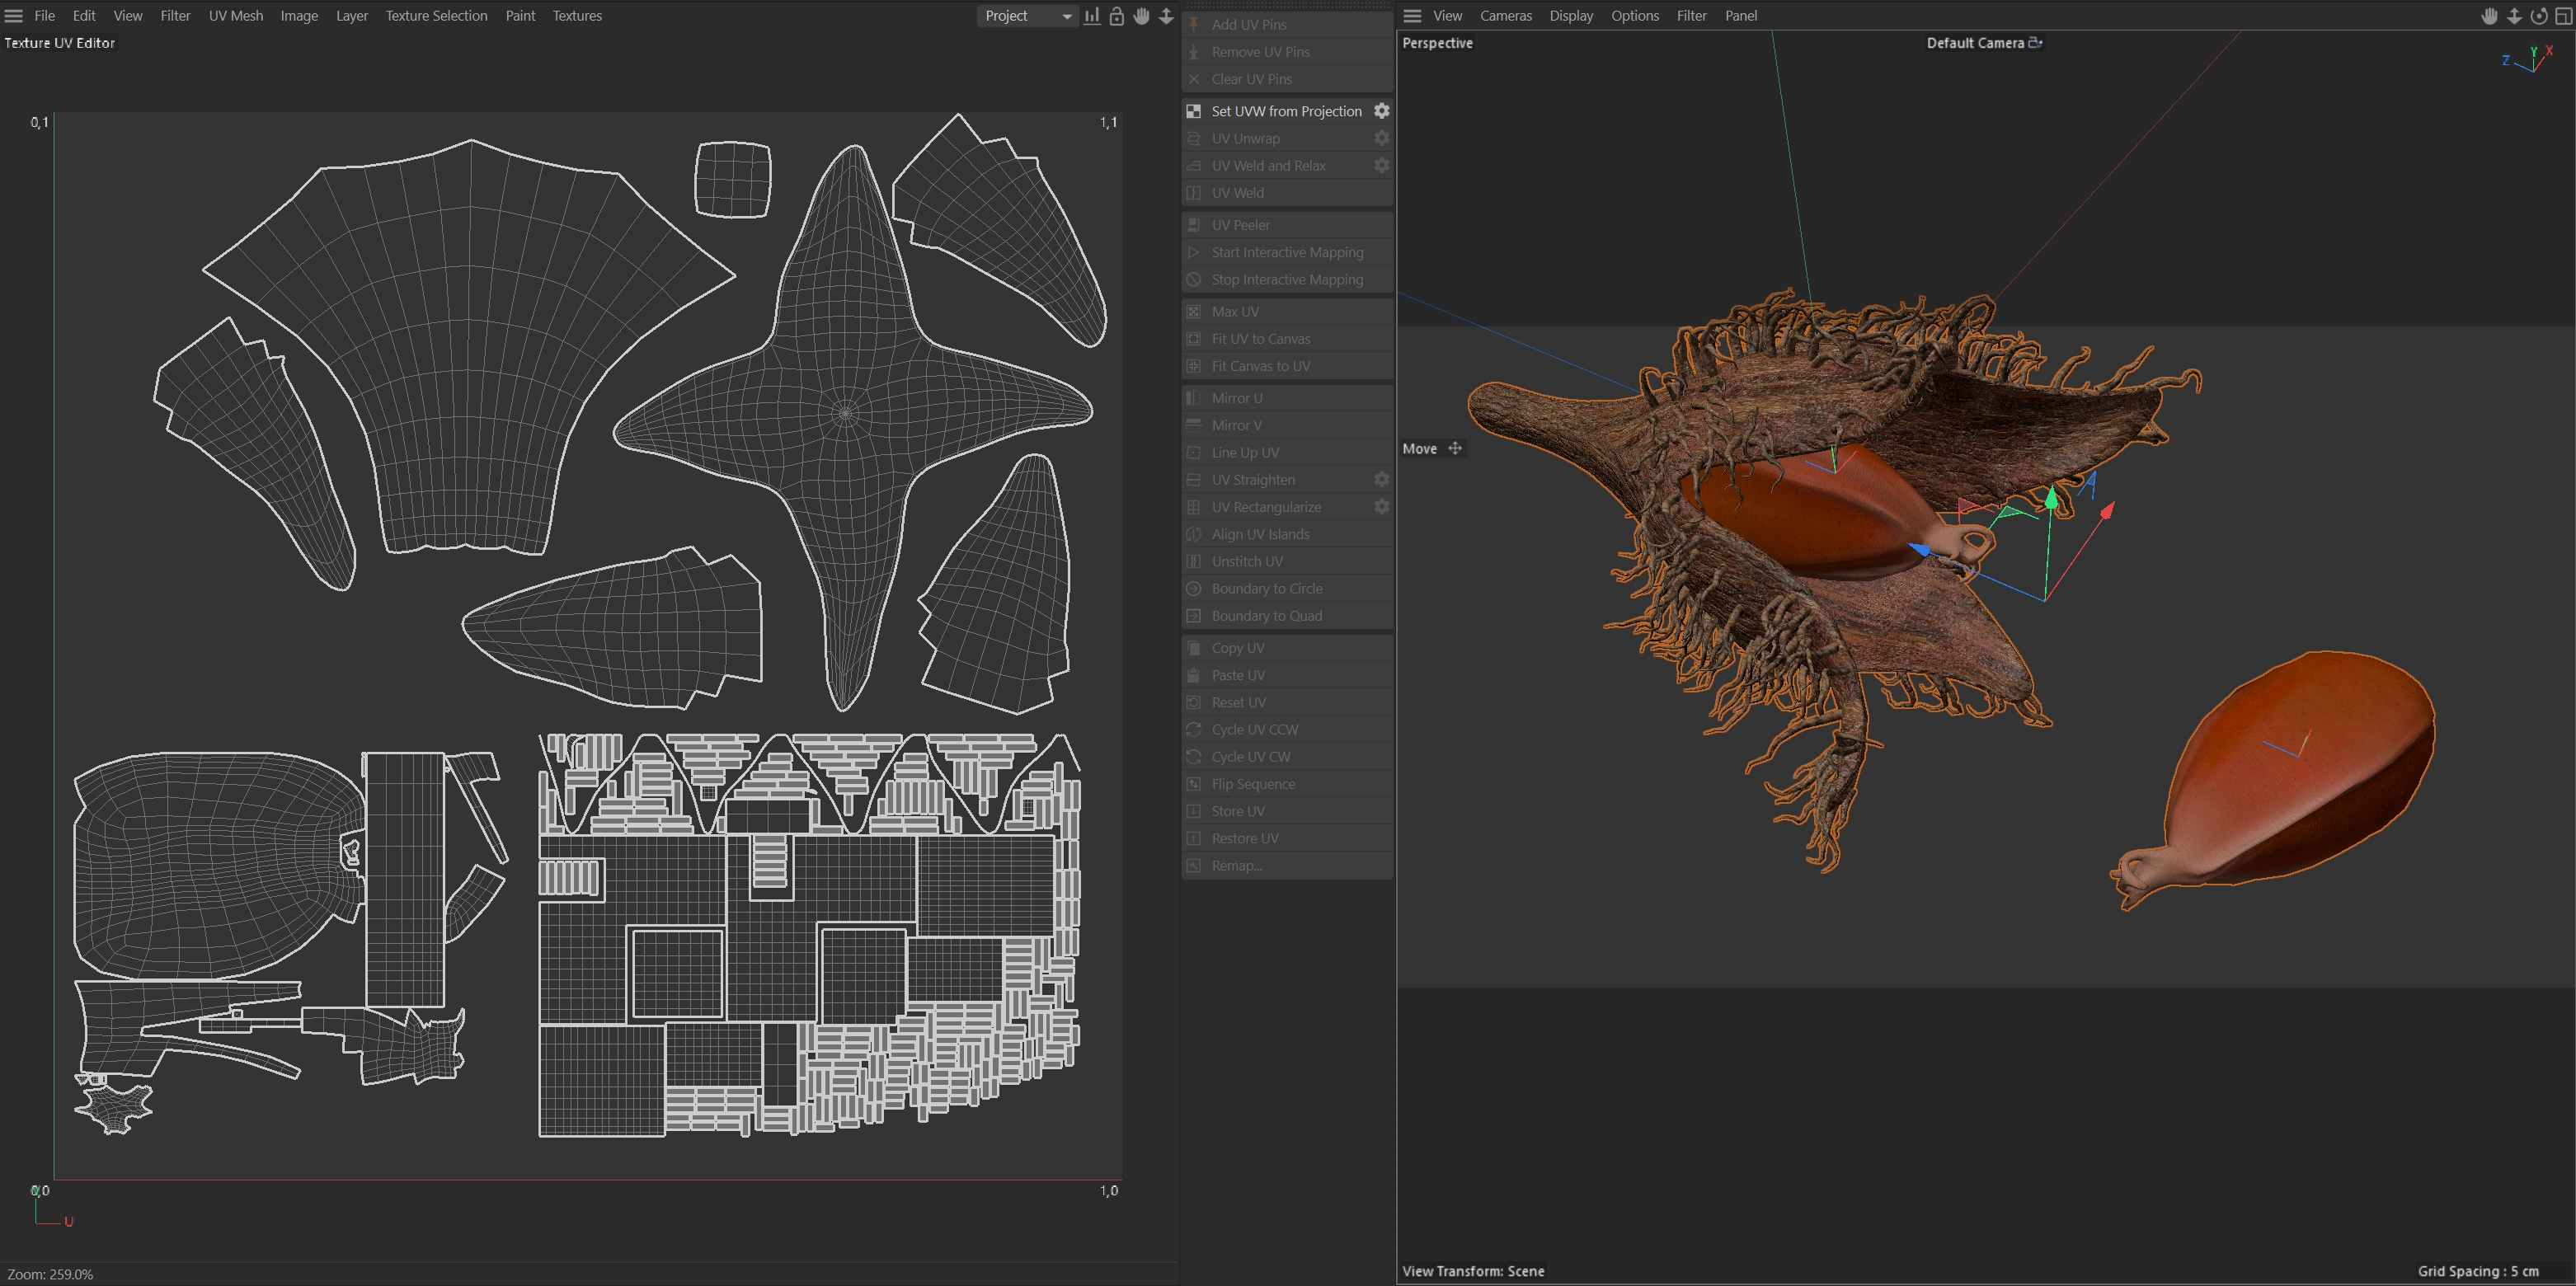Open the Project dropdown
The height and width of the screenshot is (1286, 2576).
tap(1027, 16)
